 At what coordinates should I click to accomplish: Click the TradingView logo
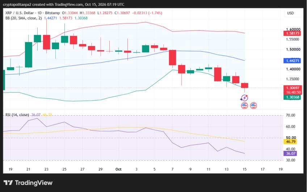(28, 183)
